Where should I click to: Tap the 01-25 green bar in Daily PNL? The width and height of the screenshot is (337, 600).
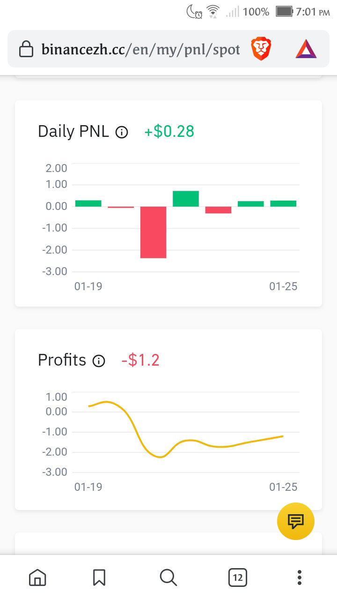coord(283,203)
